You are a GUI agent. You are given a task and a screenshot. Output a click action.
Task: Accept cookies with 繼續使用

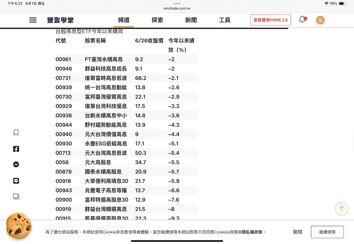click(327, 232)
